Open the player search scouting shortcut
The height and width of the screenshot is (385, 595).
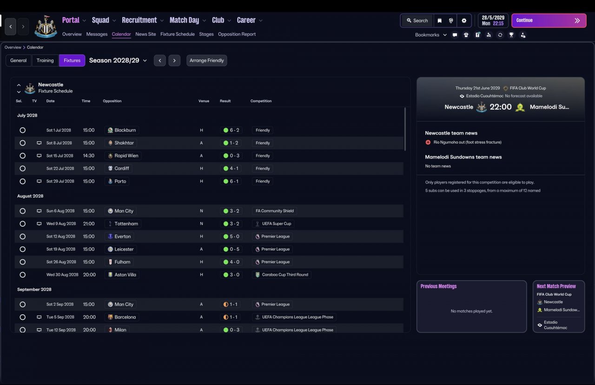[x=489, y=35]
